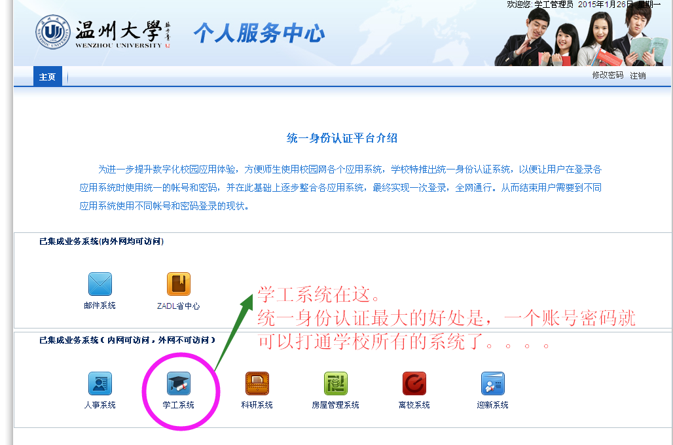Log out using the 注销 link
The width and height of the screenshot is (673, 445).
[x=638, y=75]
